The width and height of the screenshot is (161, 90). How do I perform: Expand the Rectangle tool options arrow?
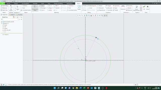point(46,8)
